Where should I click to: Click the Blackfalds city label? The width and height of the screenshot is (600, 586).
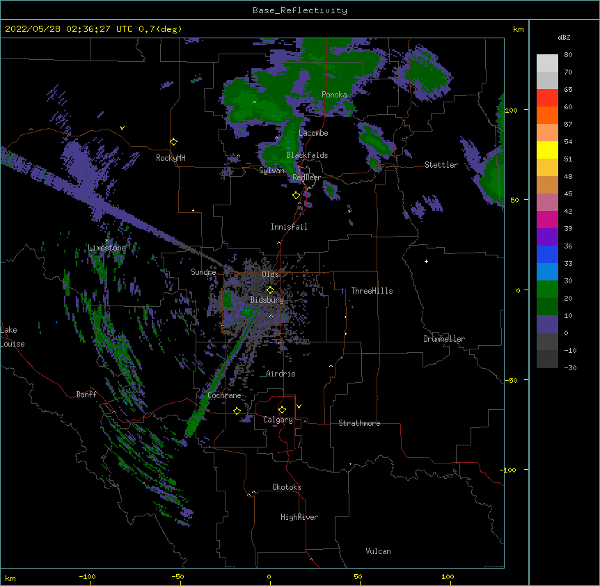point(307,155)
